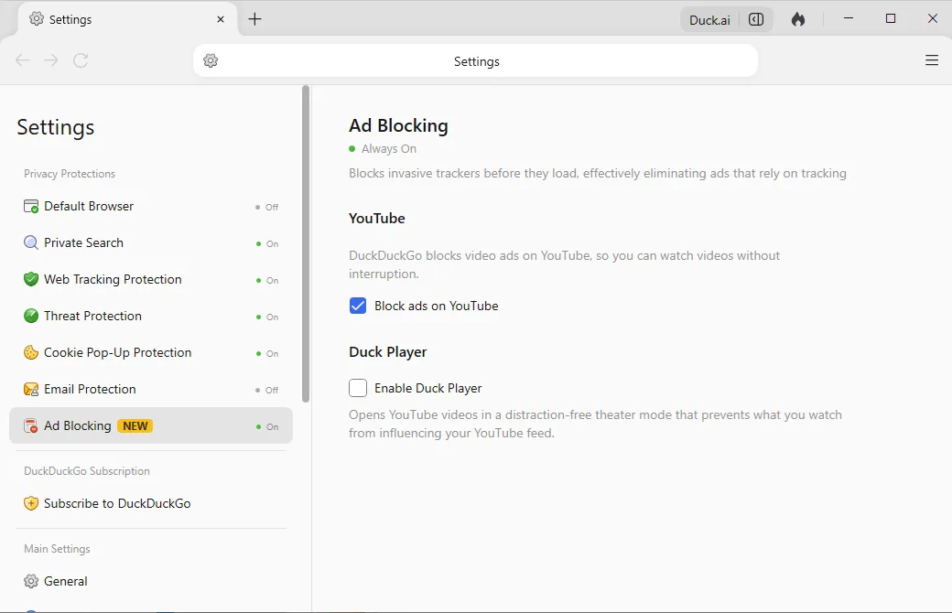Image resolution: width=952 pixels, height=613 pixels.
Task: Uncheck Block ads on YouTube checkbox
Action: (x=358, y=306)
